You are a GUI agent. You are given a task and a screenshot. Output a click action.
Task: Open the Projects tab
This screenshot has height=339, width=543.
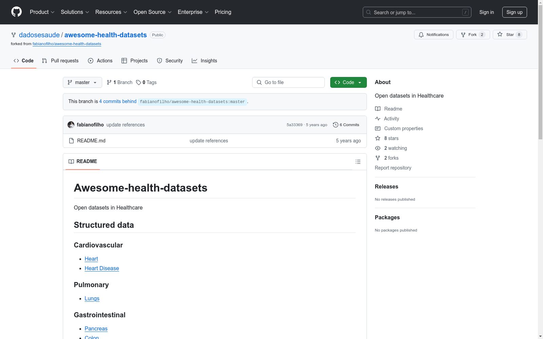click(134, 61)
